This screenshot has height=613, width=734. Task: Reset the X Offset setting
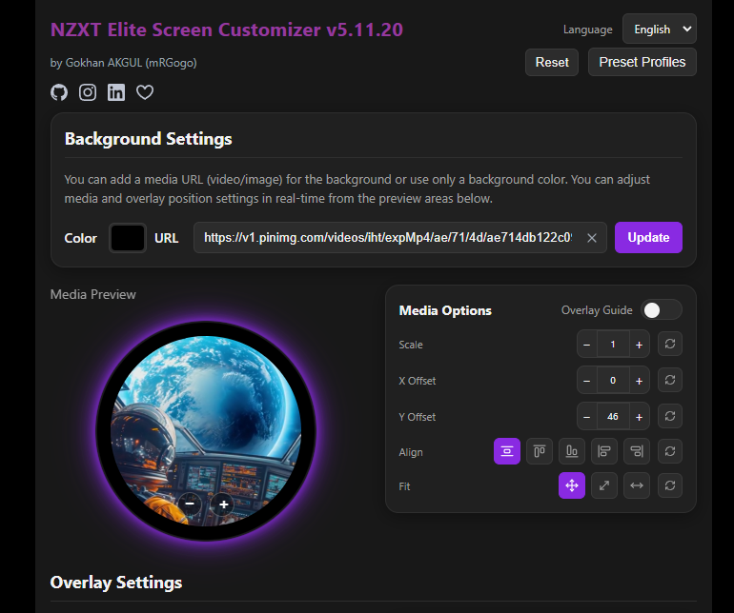click(670, 380)
